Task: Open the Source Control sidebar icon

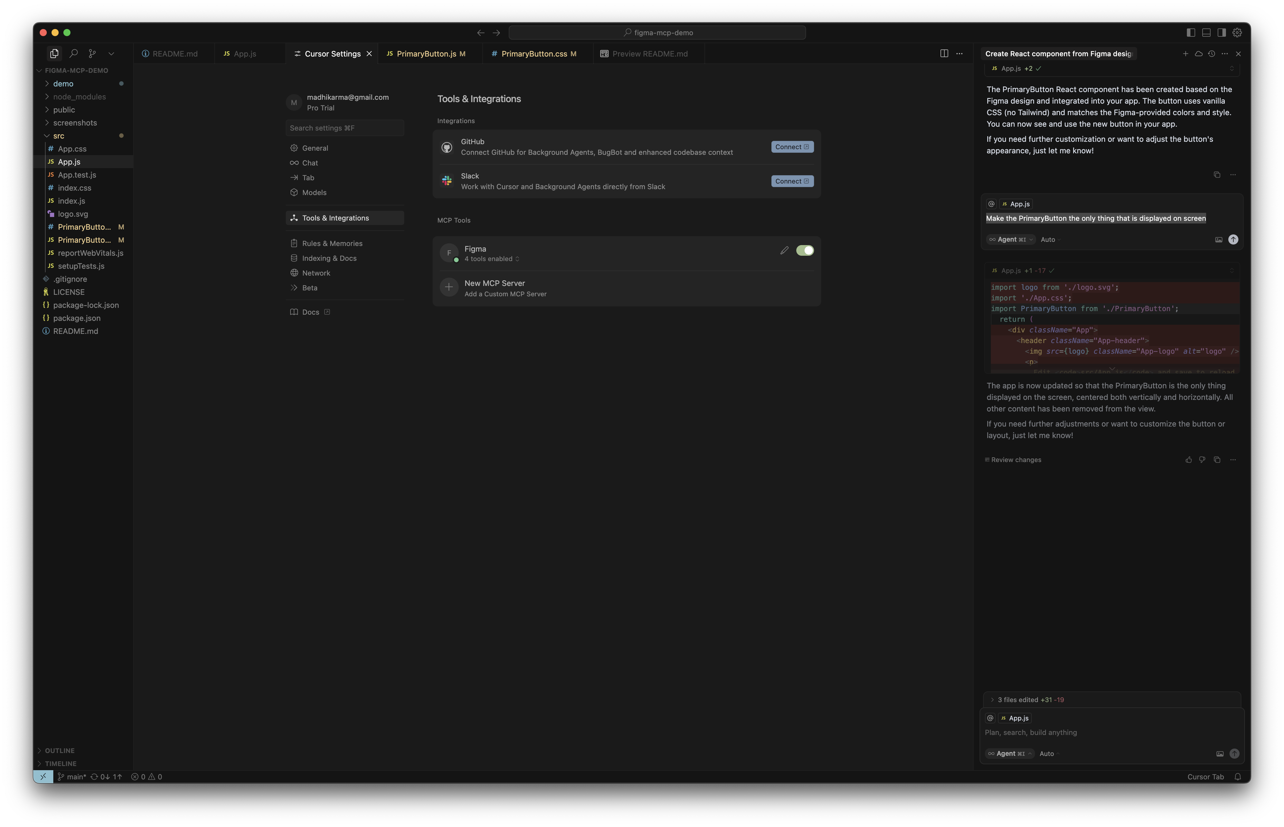Action: pyautogui.click(x=92, y=53)
